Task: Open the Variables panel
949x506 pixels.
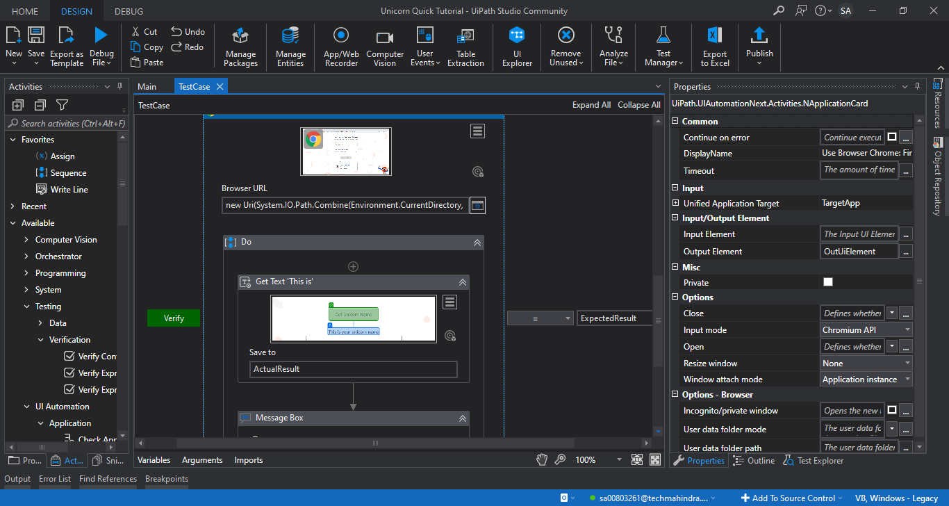Action: coord(154,460)
